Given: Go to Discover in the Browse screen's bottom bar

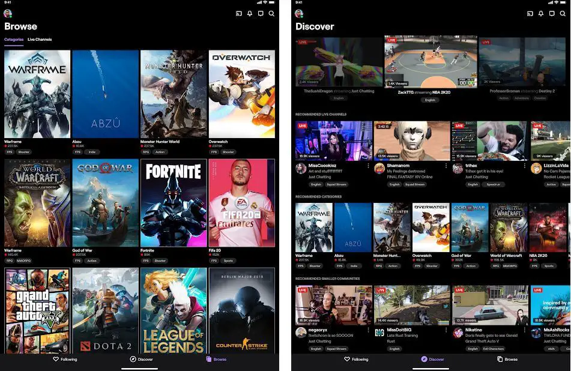Looking at the screenshot, I should coord(142,360).
